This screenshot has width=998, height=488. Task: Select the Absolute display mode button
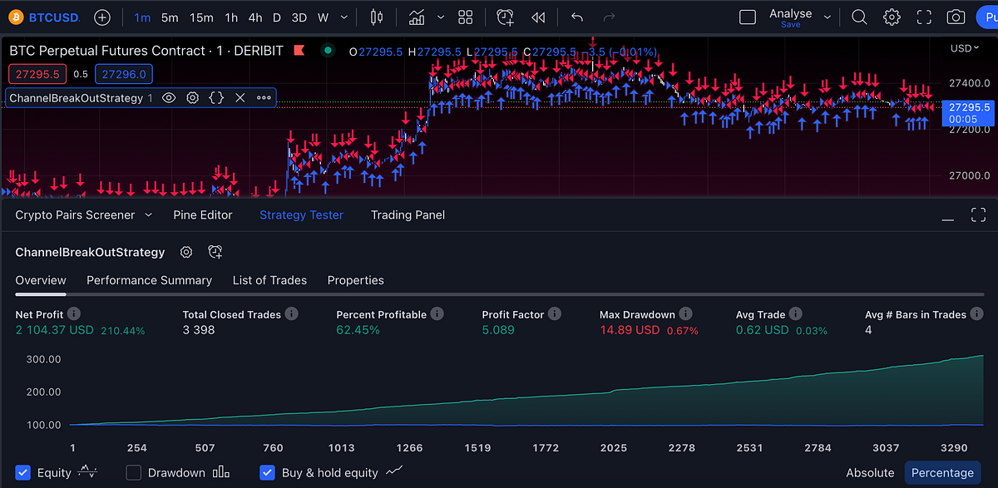click(870, 472)
